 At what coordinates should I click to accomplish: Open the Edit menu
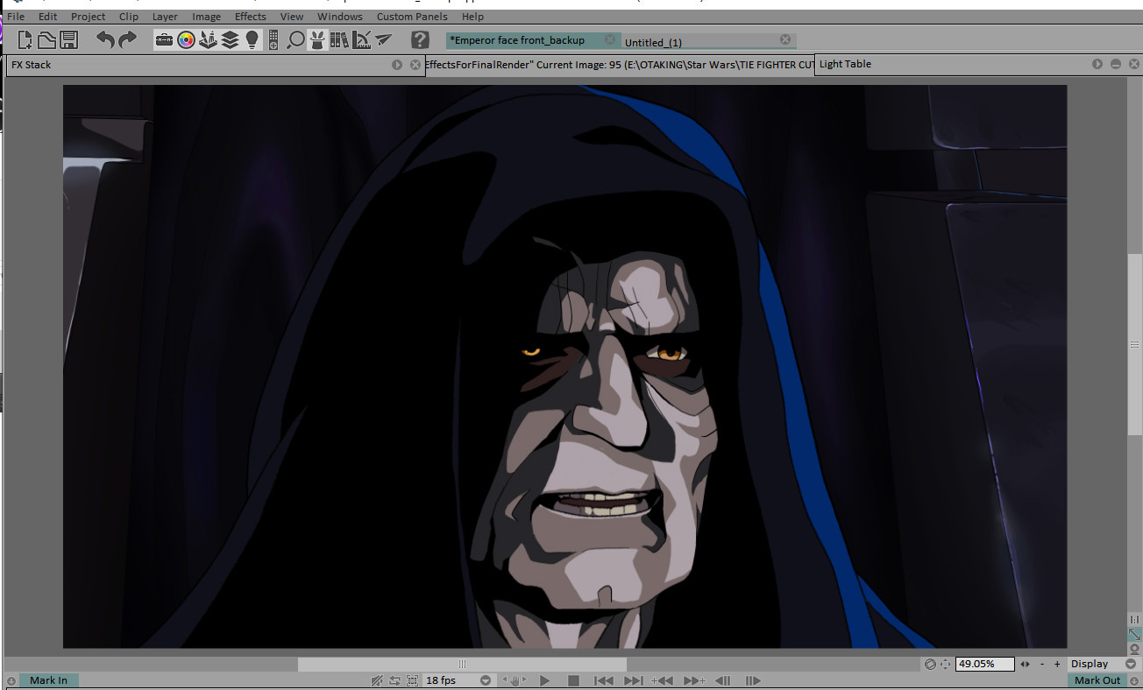[47, 17]
